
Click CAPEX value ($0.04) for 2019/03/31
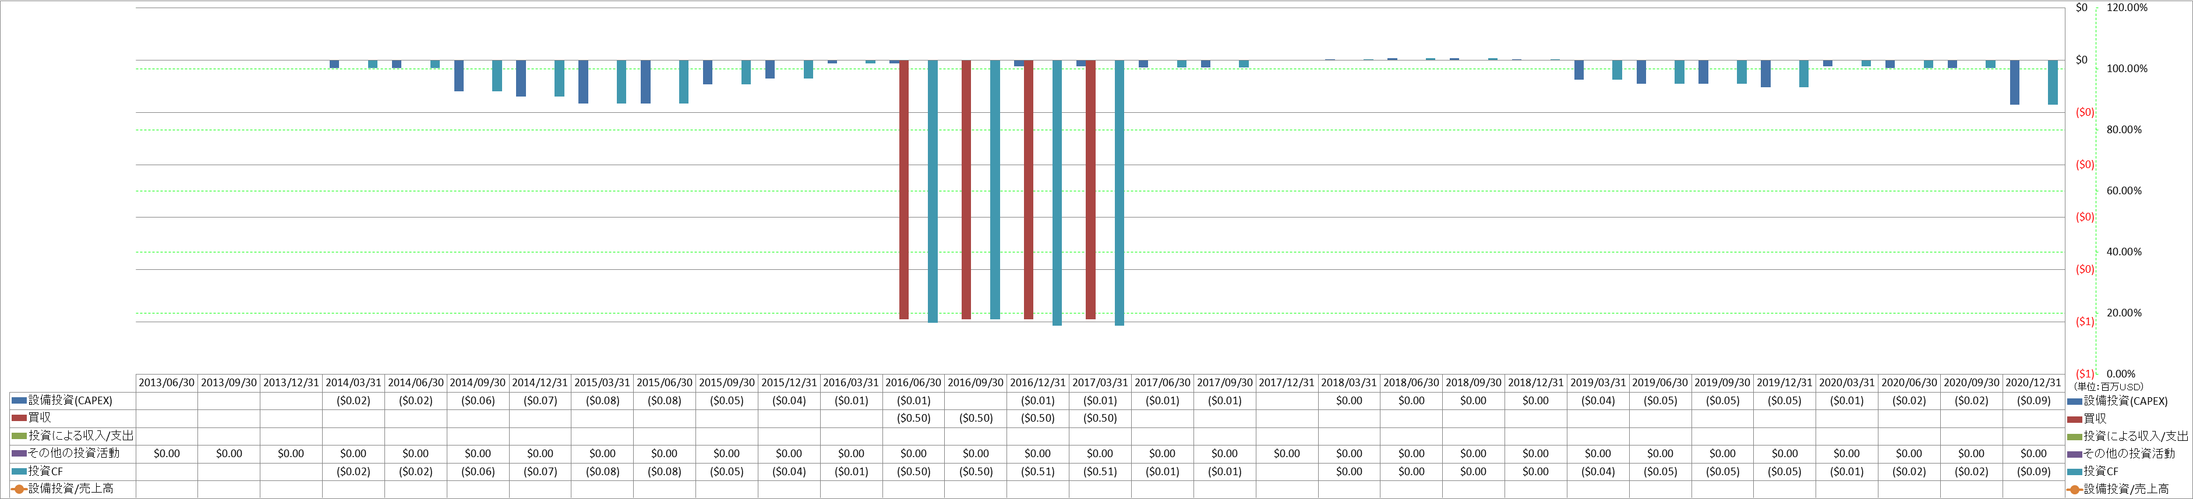click(1598, 400)
